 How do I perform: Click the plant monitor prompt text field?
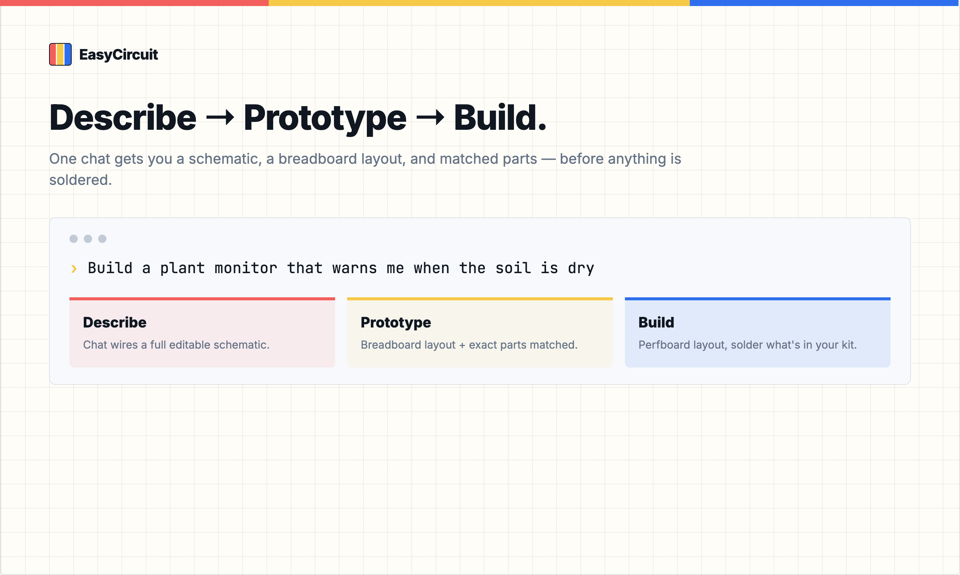[x=341, y=268]
